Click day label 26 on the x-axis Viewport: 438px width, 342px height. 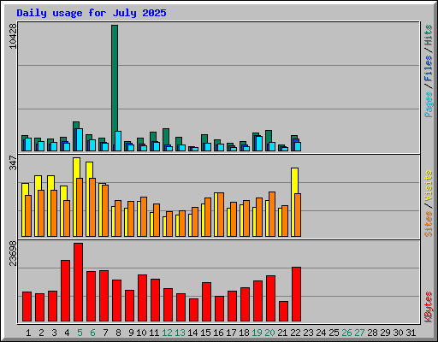click(346, 333)
